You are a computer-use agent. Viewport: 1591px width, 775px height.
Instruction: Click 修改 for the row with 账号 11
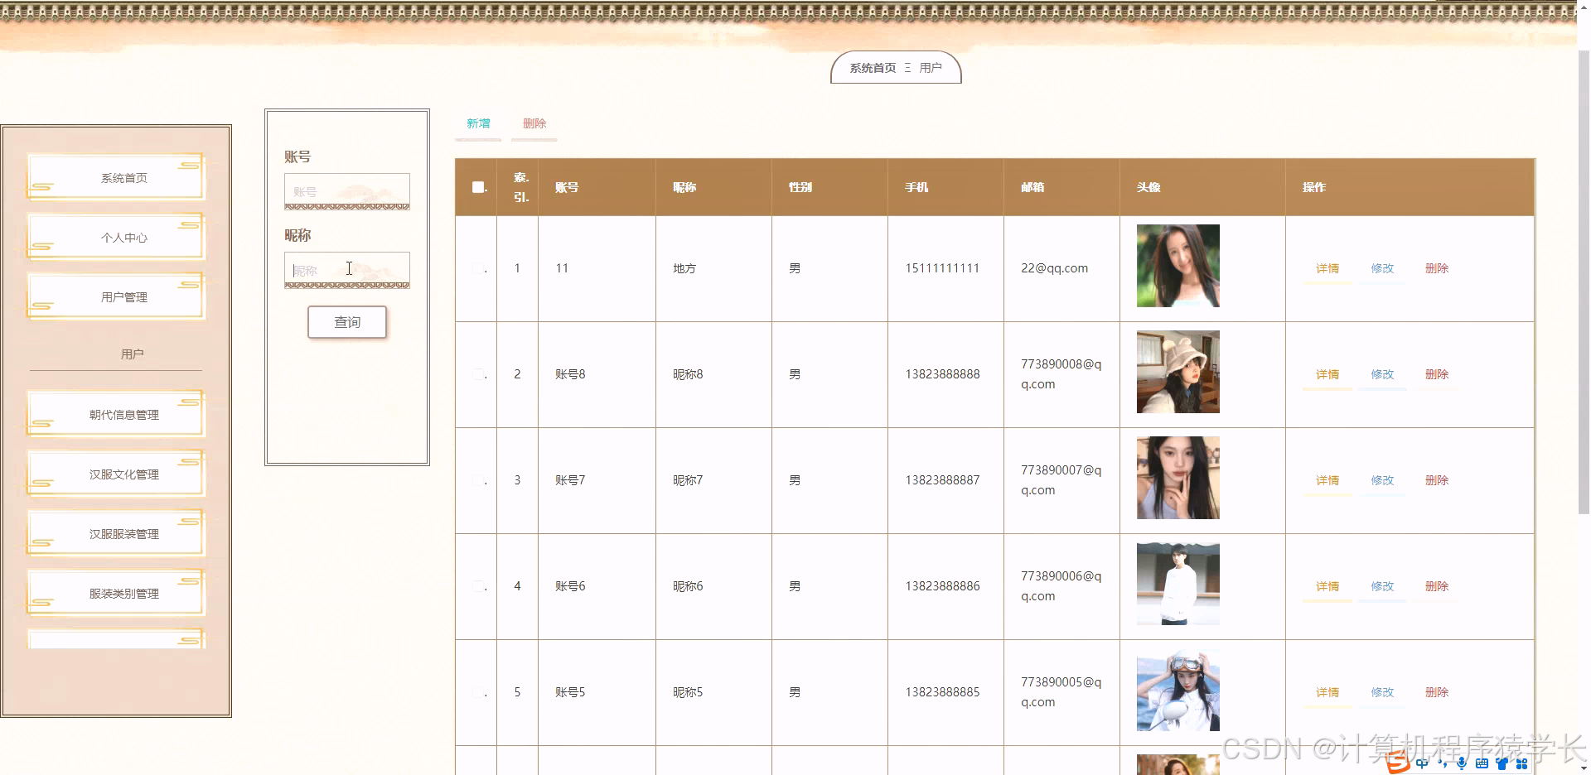tap(1382, 268)
